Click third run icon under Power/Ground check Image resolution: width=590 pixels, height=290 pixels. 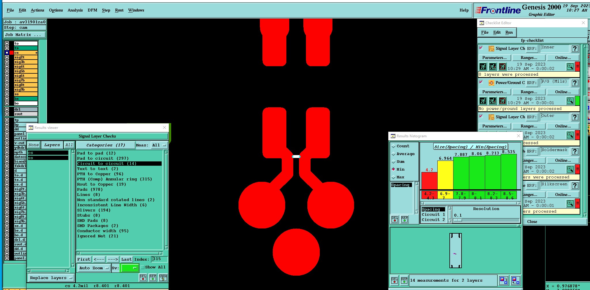(x=503, y=101)
